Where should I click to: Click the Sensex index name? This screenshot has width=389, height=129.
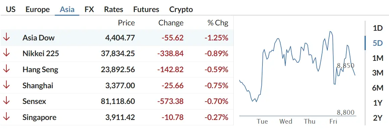34,101
